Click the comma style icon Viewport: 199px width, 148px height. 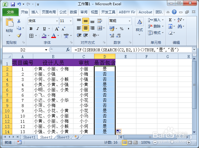click(x=128, y=29)
